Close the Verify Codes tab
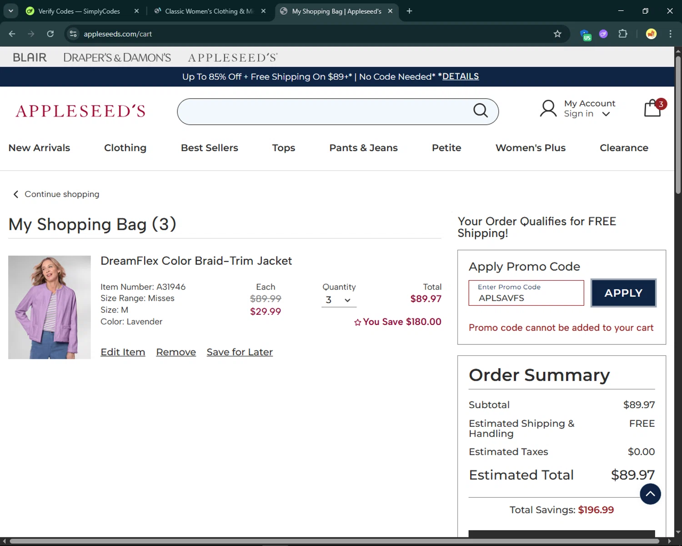The height and width of the screenshot is (546, 682). [136, 11]
